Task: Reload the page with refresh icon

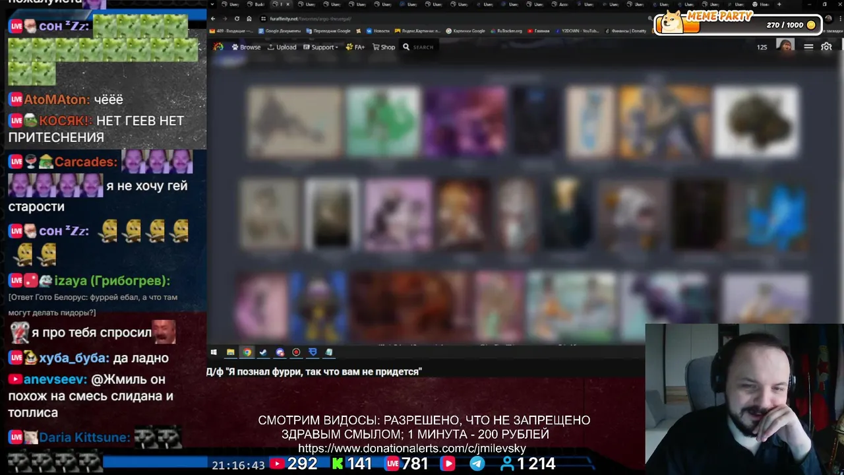Action: pyautogui.click(x=237, y=18)
